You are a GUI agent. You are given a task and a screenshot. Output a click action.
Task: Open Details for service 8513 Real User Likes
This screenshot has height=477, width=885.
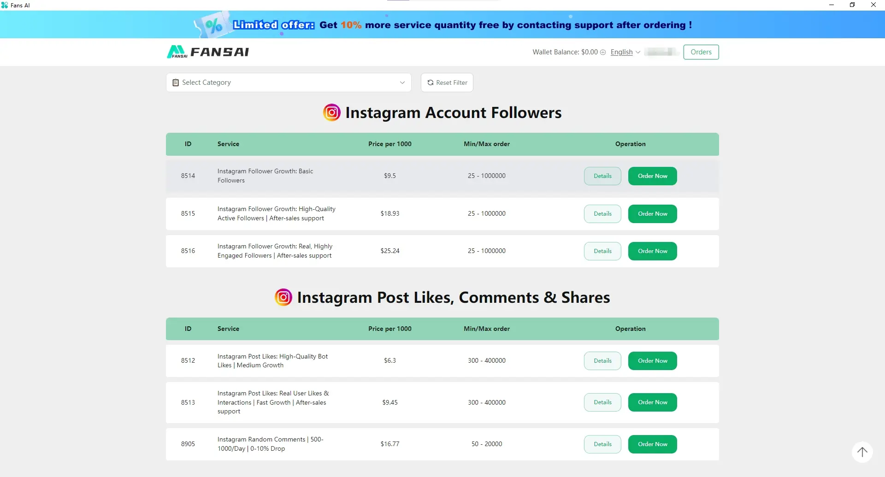pos(602,402)
